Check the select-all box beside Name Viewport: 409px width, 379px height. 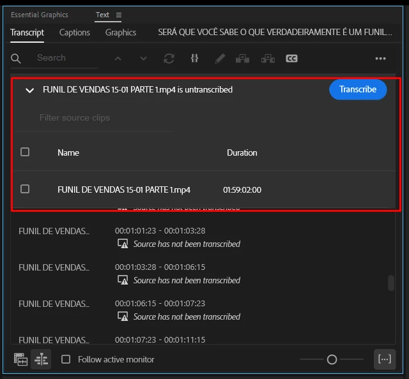25,152
